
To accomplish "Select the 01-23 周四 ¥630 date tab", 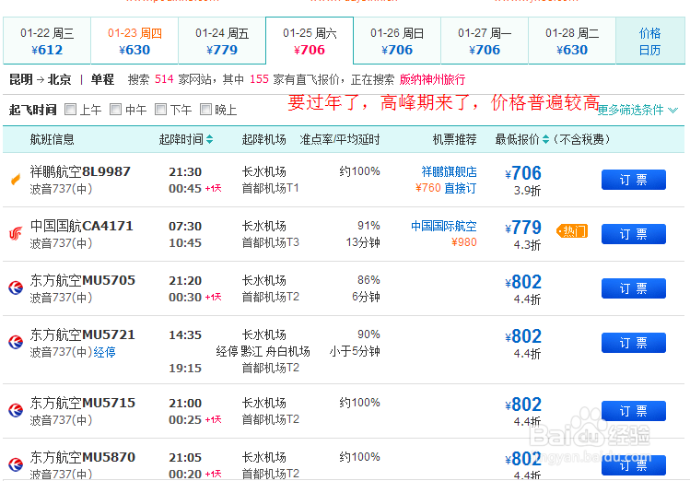I will [x=134, y=41].
